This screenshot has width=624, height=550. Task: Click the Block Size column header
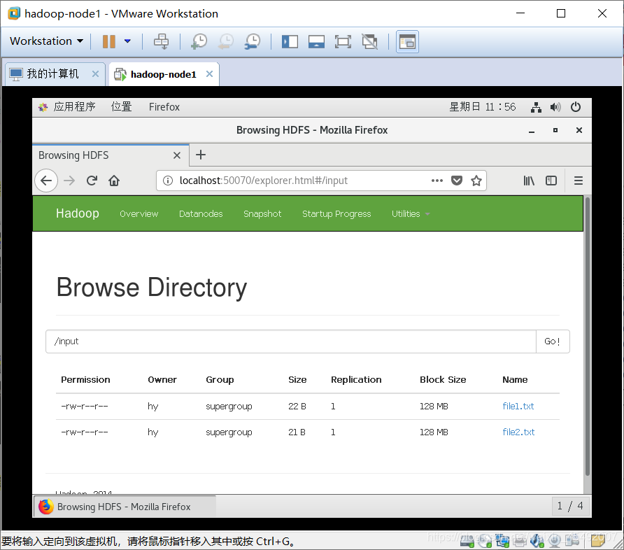click(x=443, y=380)
